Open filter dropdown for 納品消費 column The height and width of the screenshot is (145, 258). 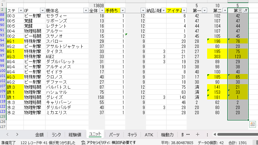(163, 11)
